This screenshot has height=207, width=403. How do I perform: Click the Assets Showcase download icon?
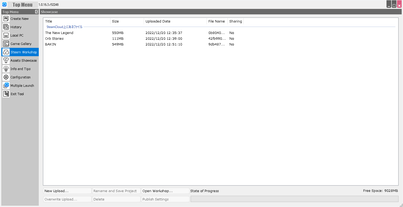click(6, 61)
